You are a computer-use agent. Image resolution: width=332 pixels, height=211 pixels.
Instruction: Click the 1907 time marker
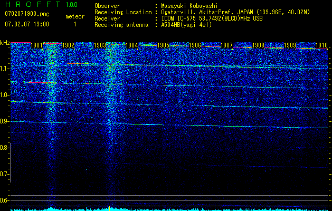[227, 45]
